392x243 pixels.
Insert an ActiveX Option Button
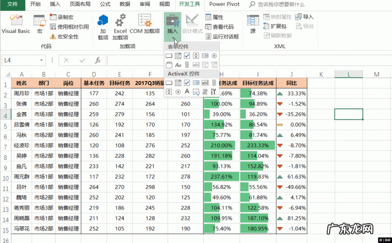pyautogui.click(x=178, y=92)
